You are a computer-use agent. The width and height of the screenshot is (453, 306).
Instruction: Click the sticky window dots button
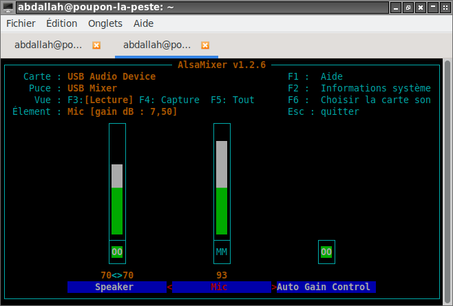(x=445, y=8)
